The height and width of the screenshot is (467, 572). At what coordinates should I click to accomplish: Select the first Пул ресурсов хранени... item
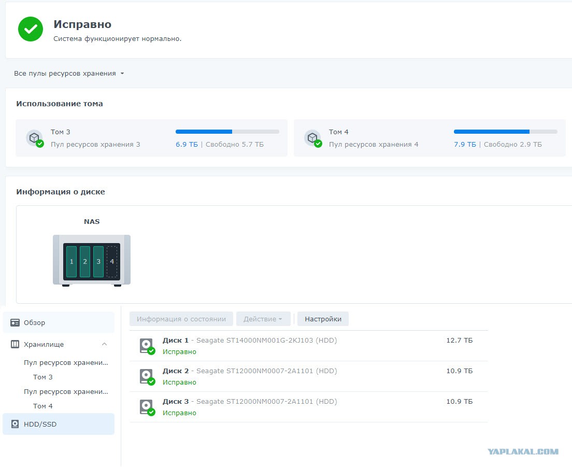click(x=66, y=363)
